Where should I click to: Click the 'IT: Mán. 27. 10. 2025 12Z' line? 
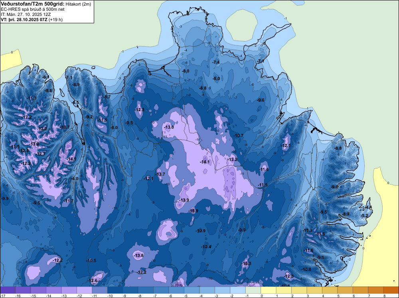click(x=26, y=14)
